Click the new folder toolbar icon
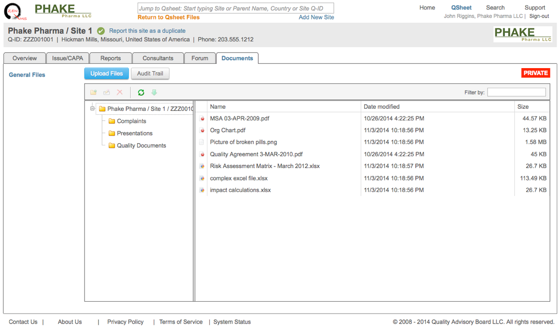This screenshot has width=559, height=330. click(x=93, y=92)
